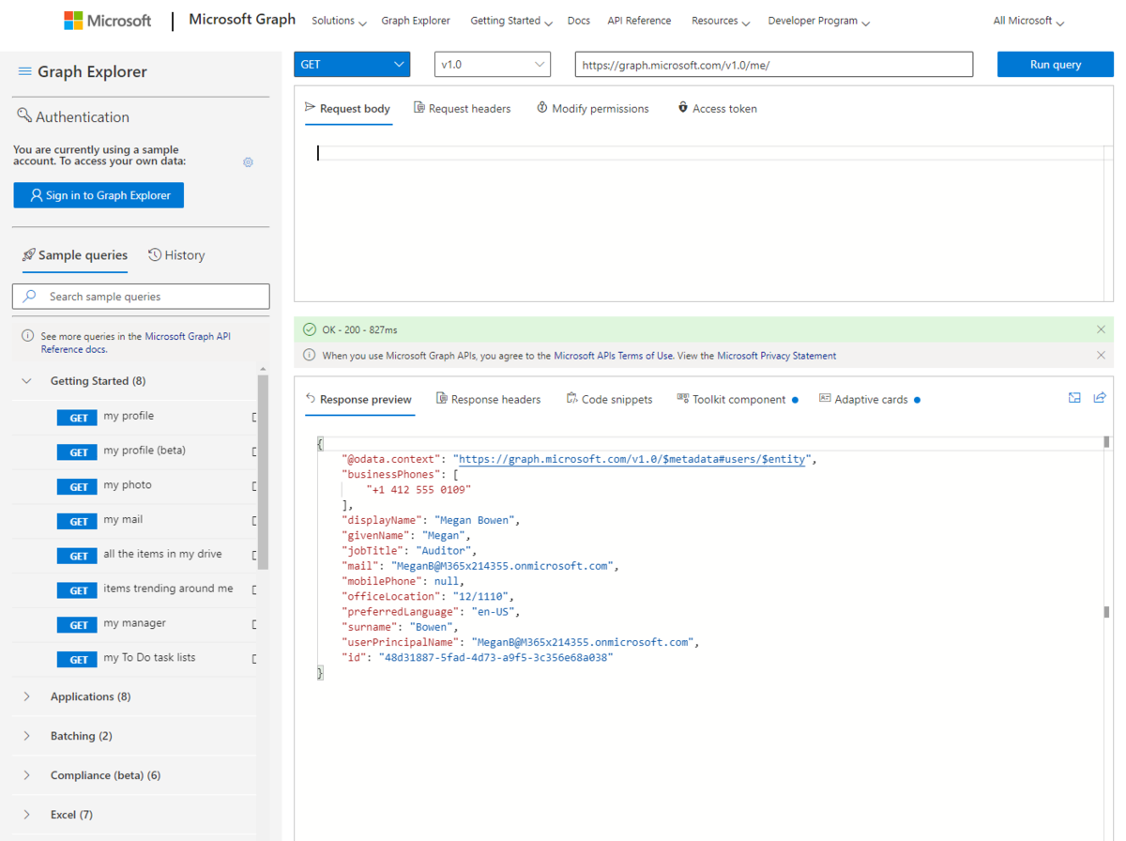Click inside the request body editor

[x=703, y=218]
